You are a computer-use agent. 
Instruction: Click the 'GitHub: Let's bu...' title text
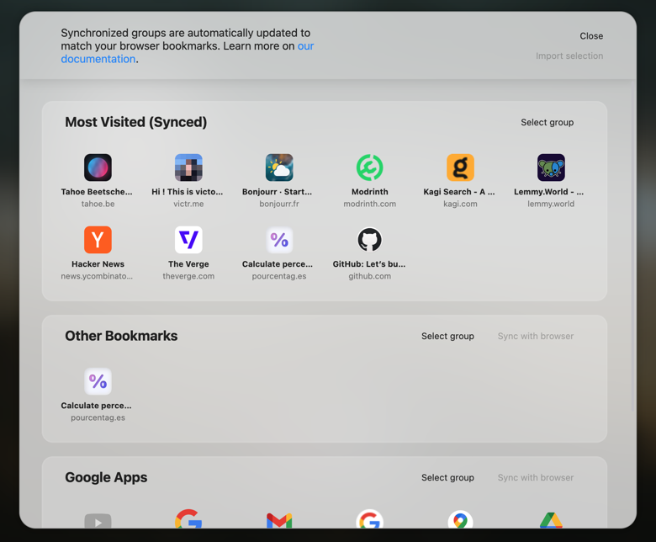[369, 264]
